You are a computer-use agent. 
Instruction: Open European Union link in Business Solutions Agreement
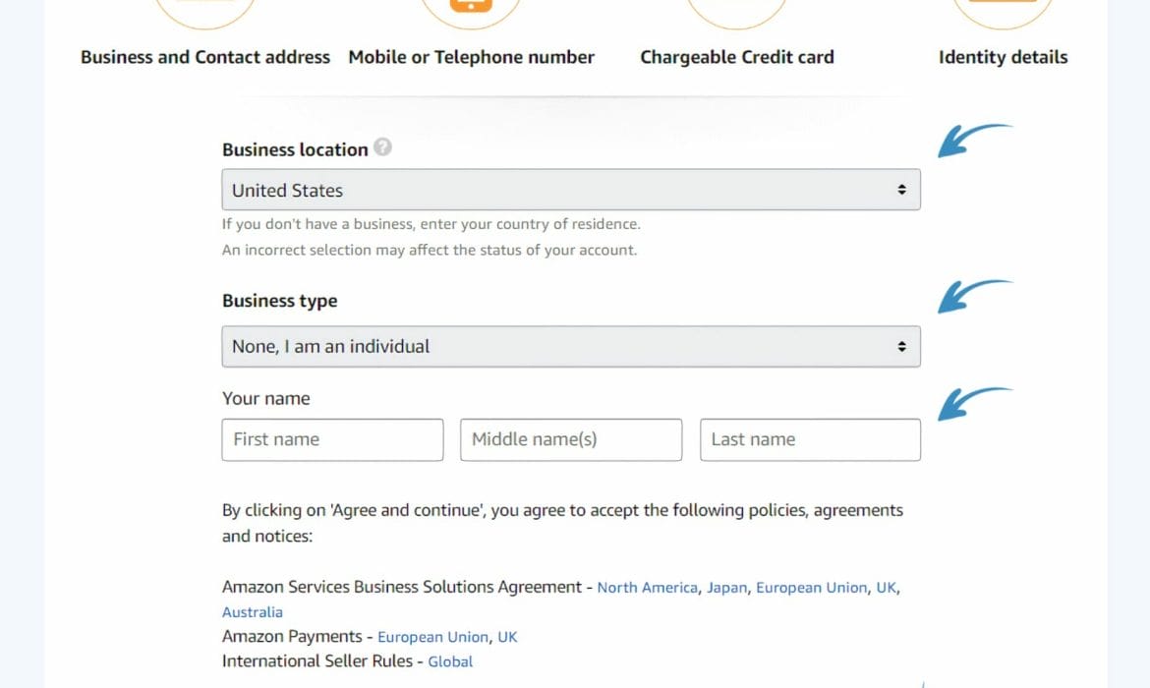[811, 588]
